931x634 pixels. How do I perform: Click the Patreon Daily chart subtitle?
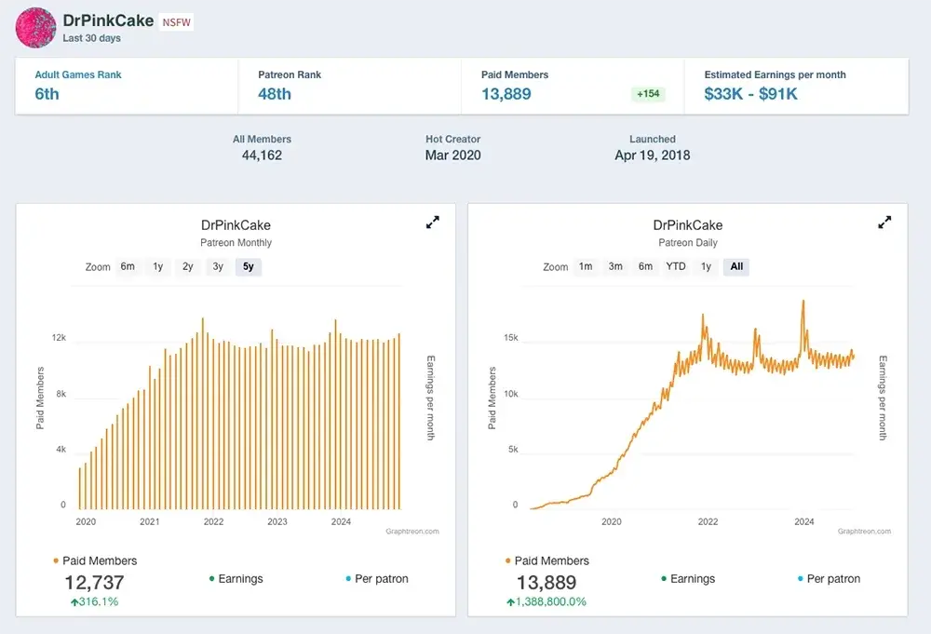[688, 243]
